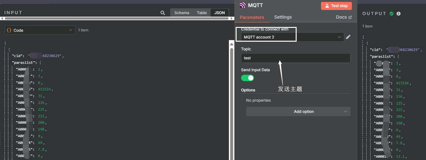Image resolution: width=426 pixels, height=160 pixels.
Task: Open the Parameters tab
Action: click(x=252, y=17)
